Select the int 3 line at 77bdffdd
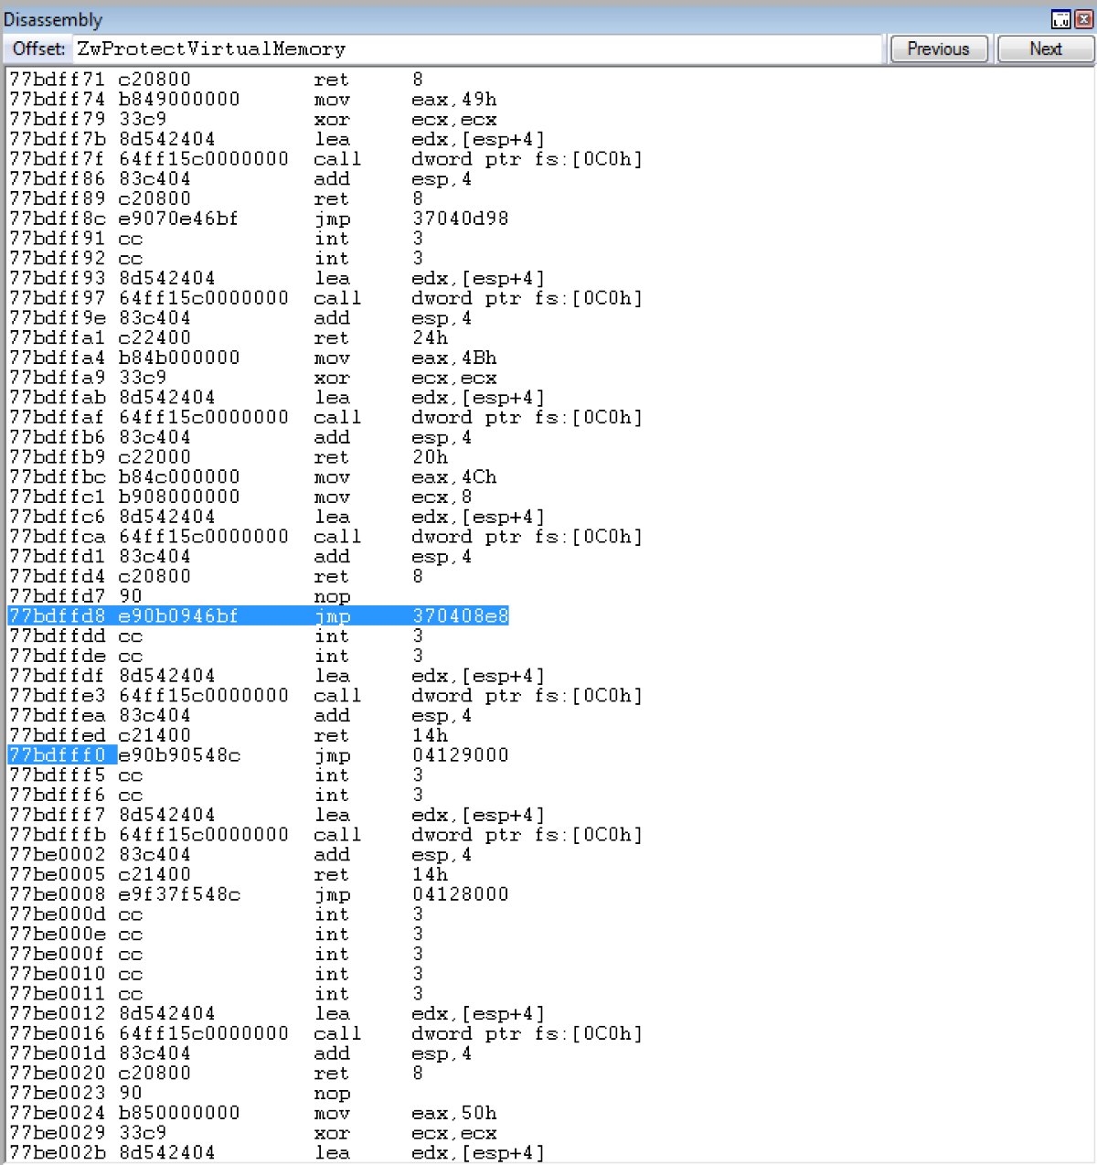This screenshot has height=1165, width=1097. [x=216, y=636]
